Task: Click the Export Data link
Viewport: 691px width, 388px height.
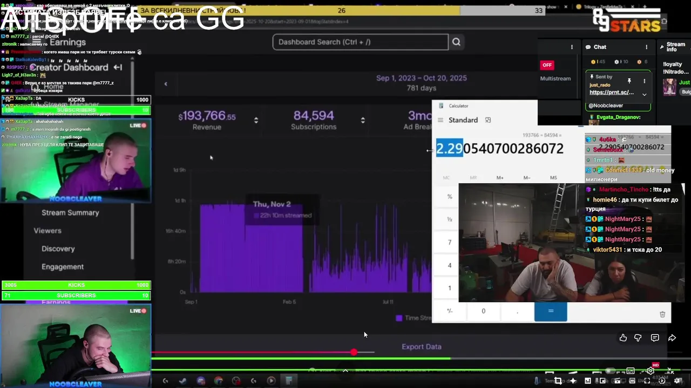Action: (422, 347)
